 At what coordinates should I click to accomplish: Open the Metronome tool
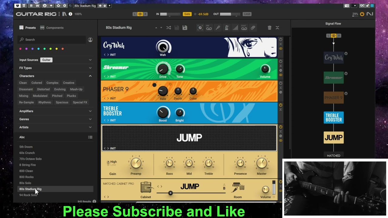coord(226,28)
